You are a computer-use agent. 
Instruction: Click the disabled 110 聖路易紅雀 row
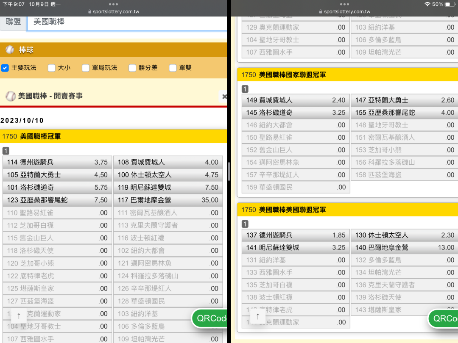tap(57, 213)
